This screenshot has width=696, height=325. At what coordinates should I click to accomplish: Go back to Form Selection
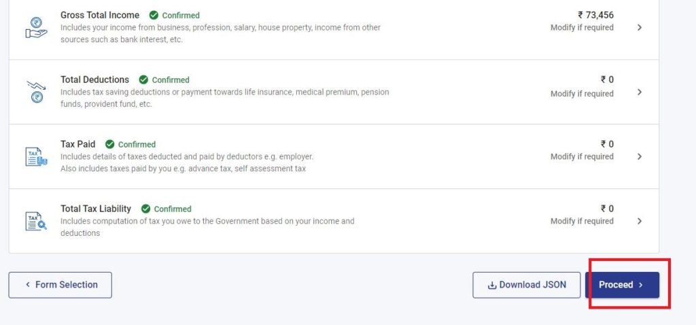pos(60,285)
